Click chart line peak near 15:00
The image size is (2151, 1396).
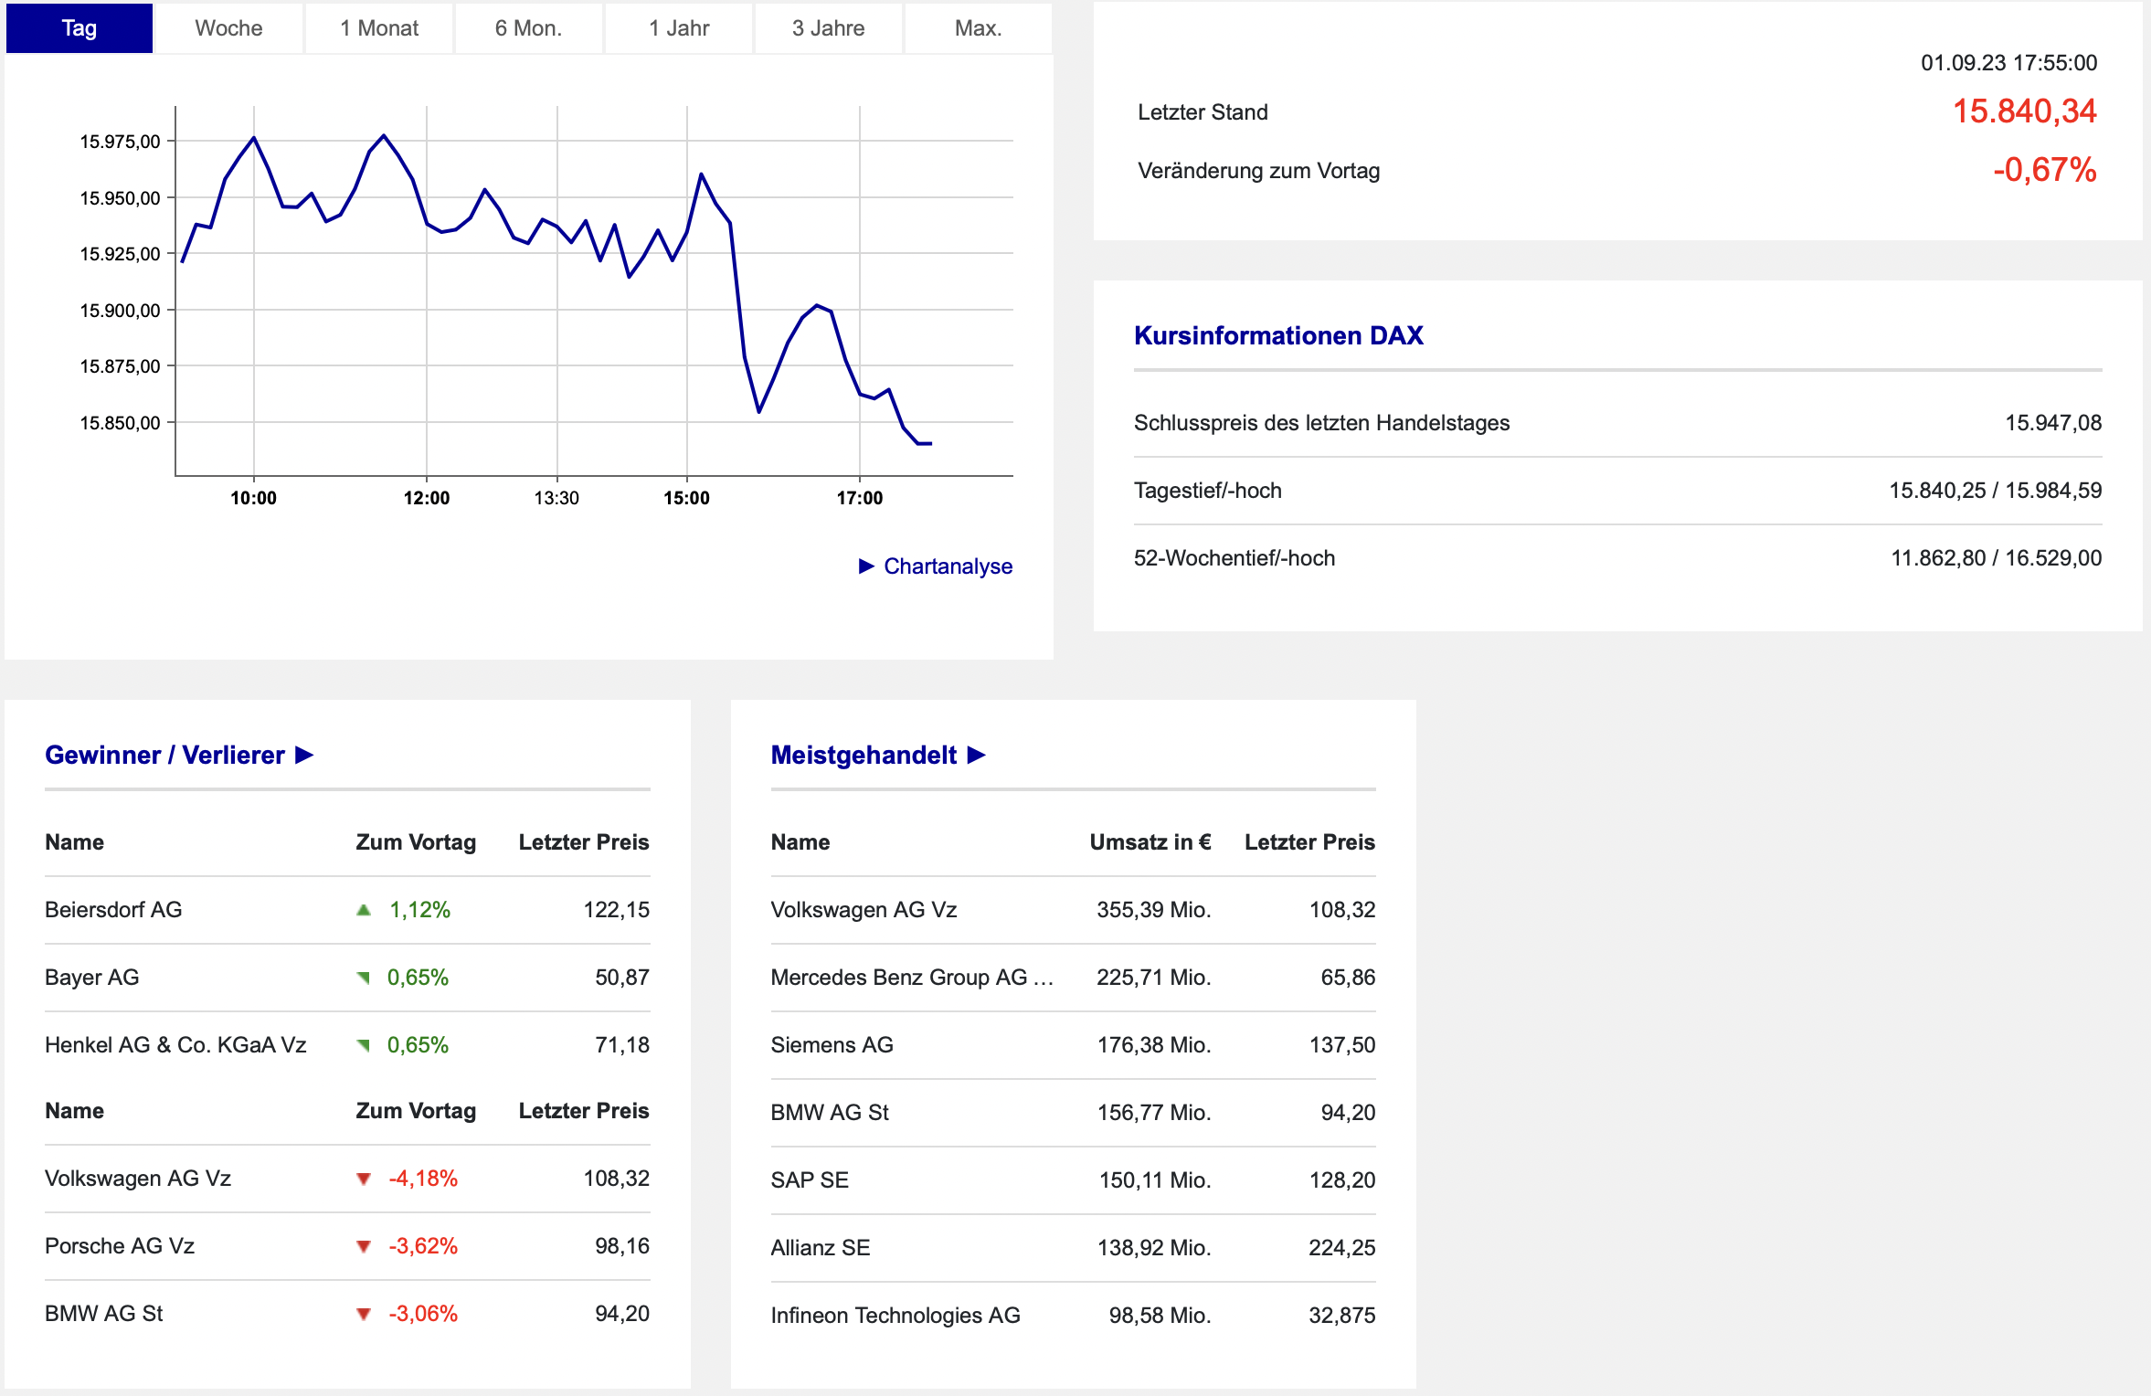coord(701,174)
